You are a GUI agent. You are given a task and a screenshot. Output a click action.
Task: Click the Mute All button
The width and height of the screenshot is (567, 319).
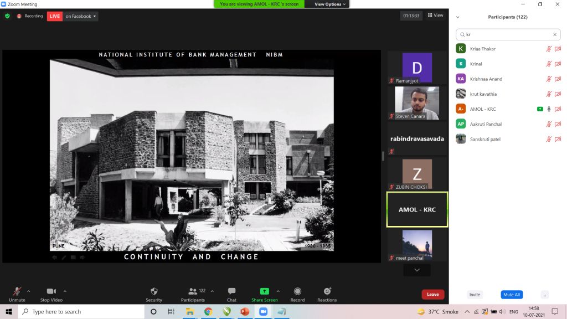pos(511,295)
